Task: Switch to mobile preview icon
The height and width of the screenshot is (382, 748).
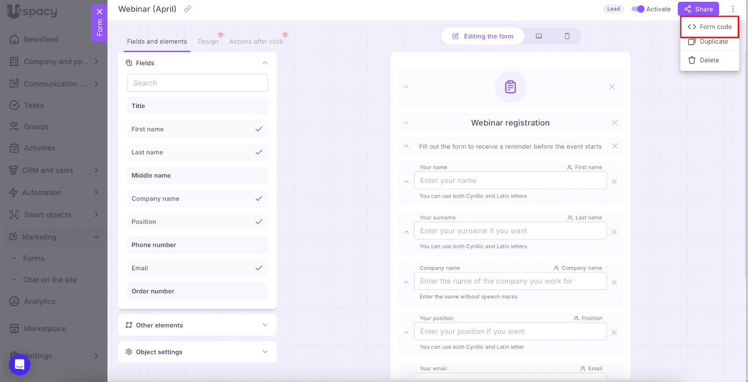Action: click(567, 36)
